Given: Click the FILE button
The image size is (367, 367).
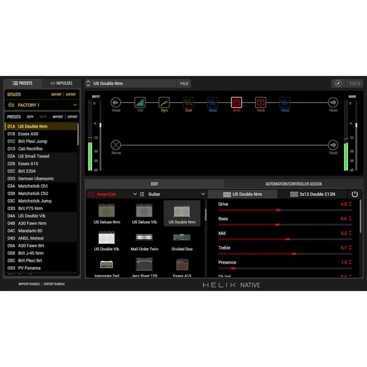Looking at the screenshot, I should tap(184, 83).
